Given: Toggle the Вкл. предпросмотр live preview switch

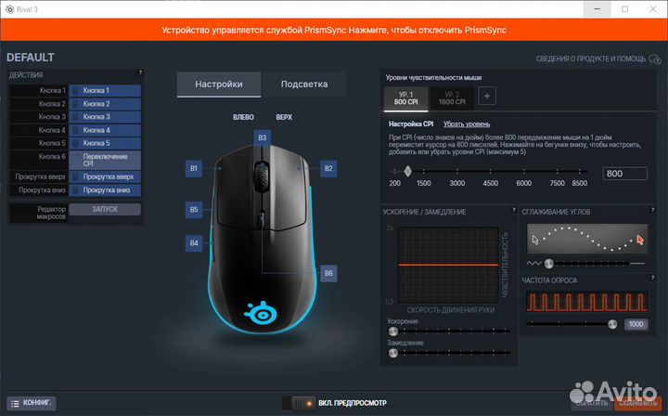Looking at the screenshot, I should pyautogui.click(x=299, y=403).
